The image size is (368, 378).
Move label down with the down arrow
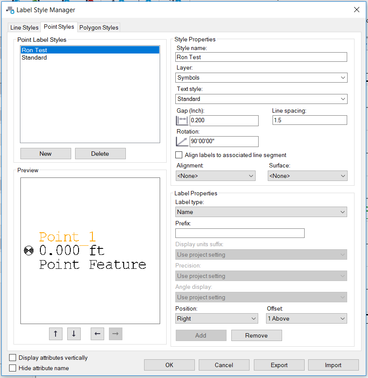tap(74, 334)
